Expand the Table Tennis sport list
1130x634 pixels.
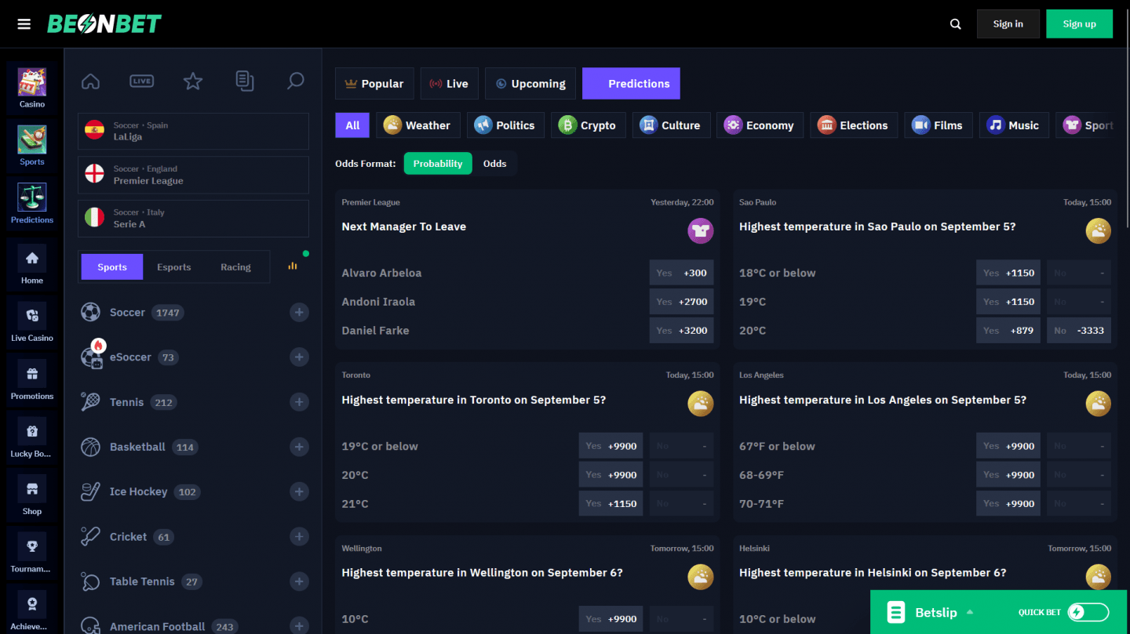coord(299,581)
